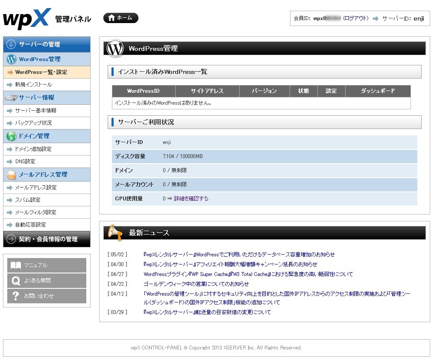Open the 04/27 WP Super Cache vulnerability news

click(248, 274)
